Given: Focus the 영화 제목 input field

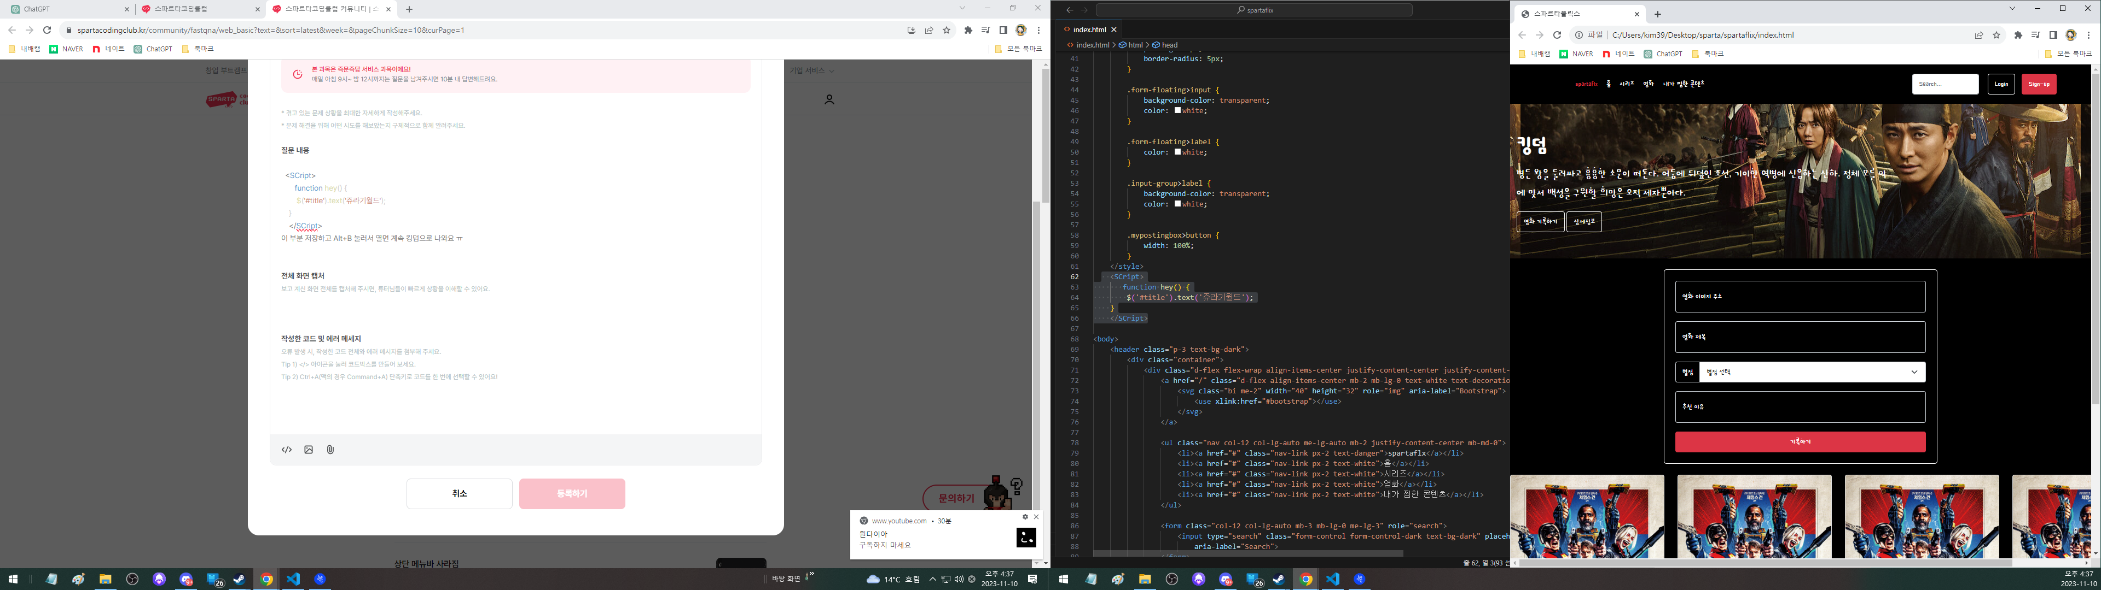Looking at the screenshot, I should (x=1800, y=337).
